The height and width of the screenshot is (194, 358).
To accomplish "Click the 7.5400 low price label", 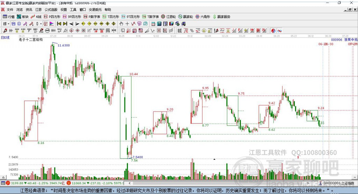I will 138,157.
